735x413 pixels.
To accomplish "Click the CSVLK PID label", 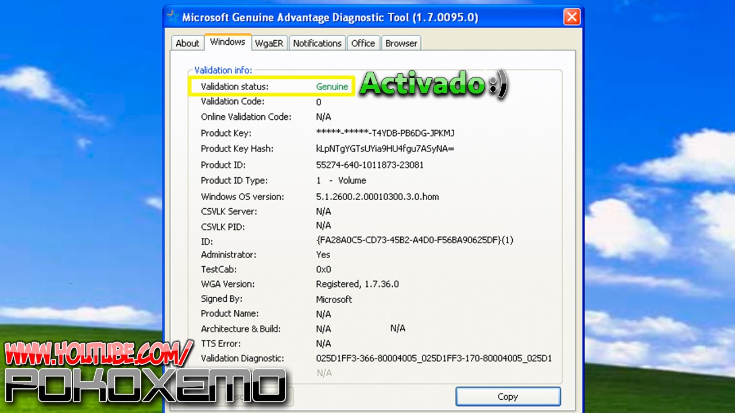I will click(x=223, y=227).
